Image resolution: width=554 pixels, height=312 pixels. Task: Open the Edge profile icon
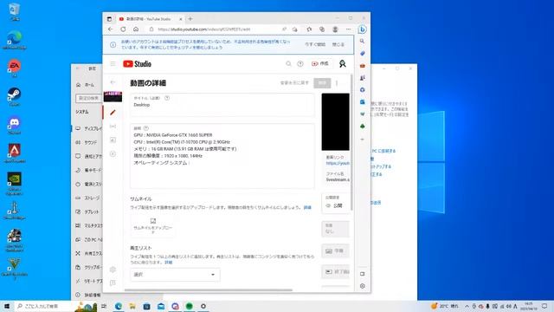pyautogui.click(x=335, y=29)
